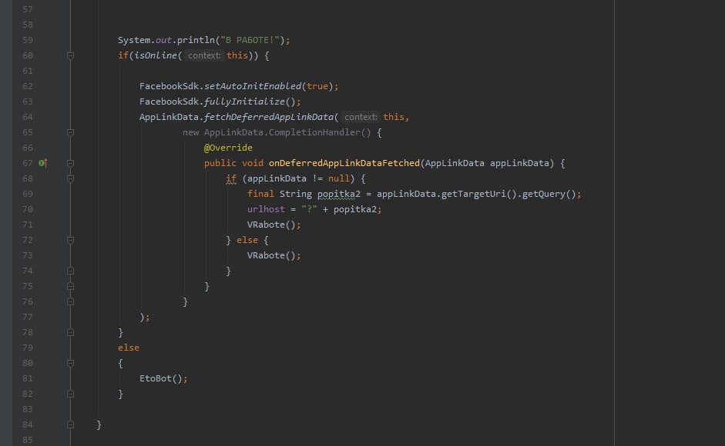This screenshot has height=446, width=725.
Task: Click fold end marker on line 84
Action: [x=70, y=424]
